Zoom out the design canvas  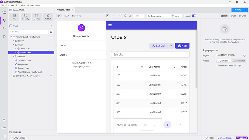(x=125, y=16)
